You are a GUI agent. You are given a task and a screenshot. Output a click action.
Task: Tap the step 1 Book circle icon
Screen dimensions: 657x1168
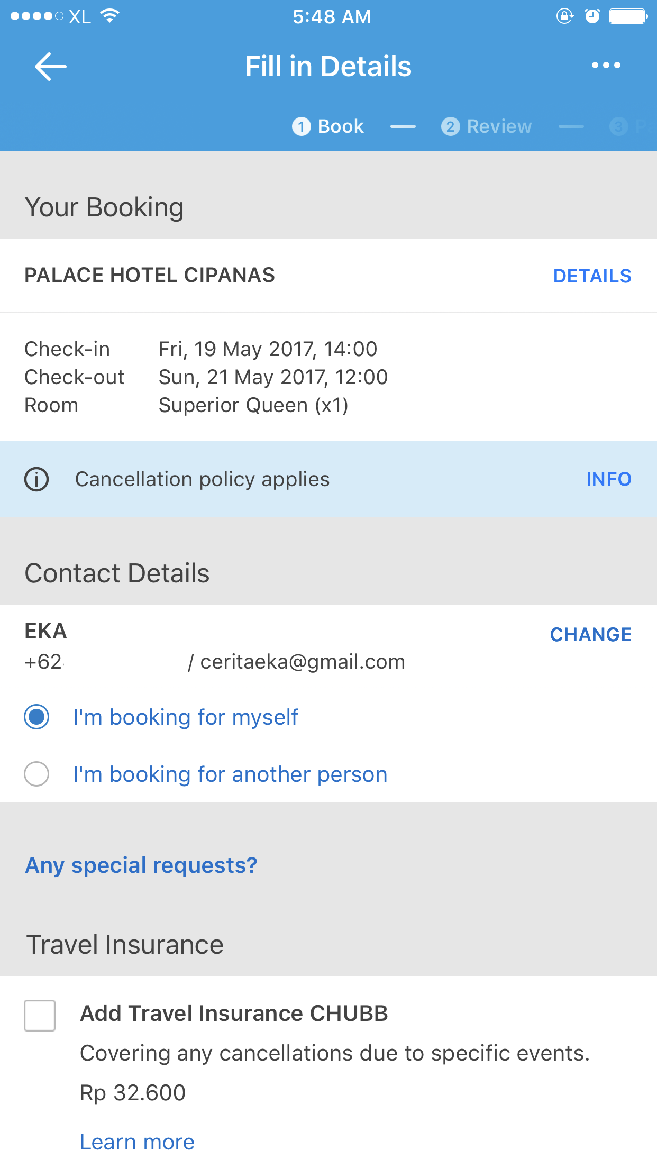(302, 127)
